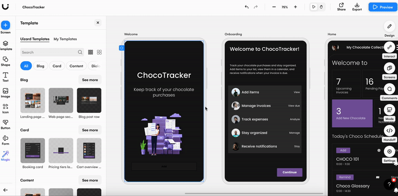Open the Interact panel icon

(390, 47)
